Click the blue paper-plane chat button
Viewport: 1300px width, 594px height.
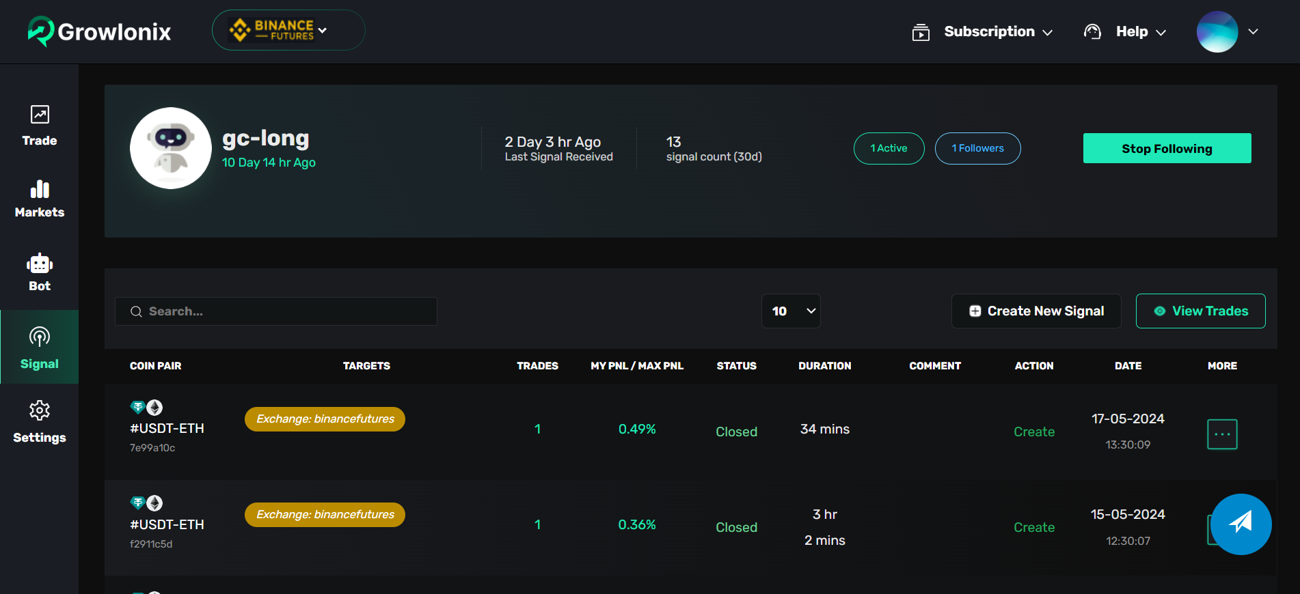point(1241,524)
